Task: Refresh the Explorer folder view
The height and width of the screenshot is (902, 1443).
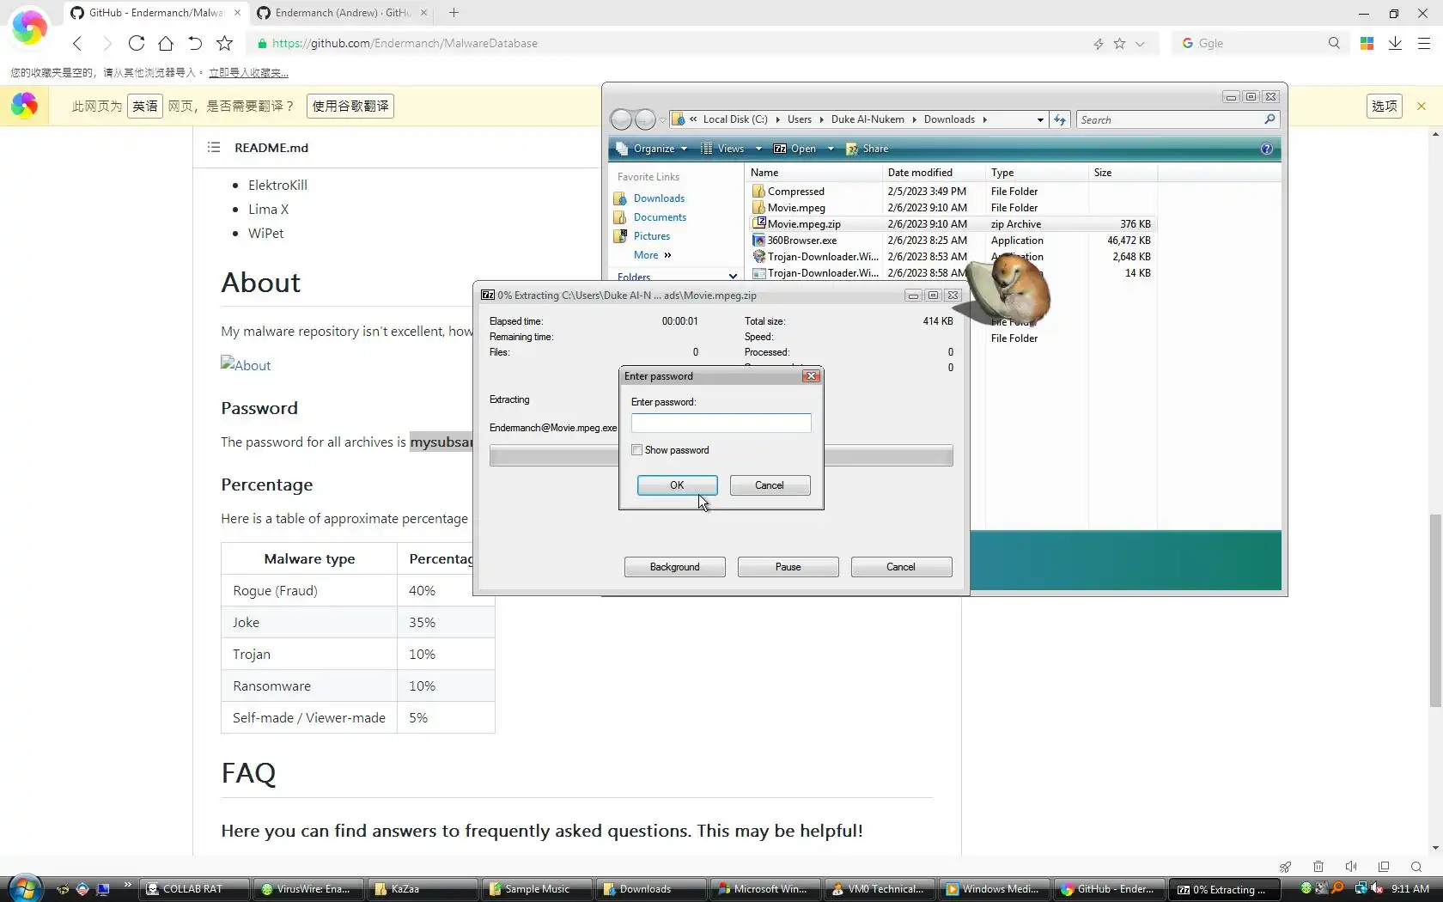Action: pos(1060,120)
